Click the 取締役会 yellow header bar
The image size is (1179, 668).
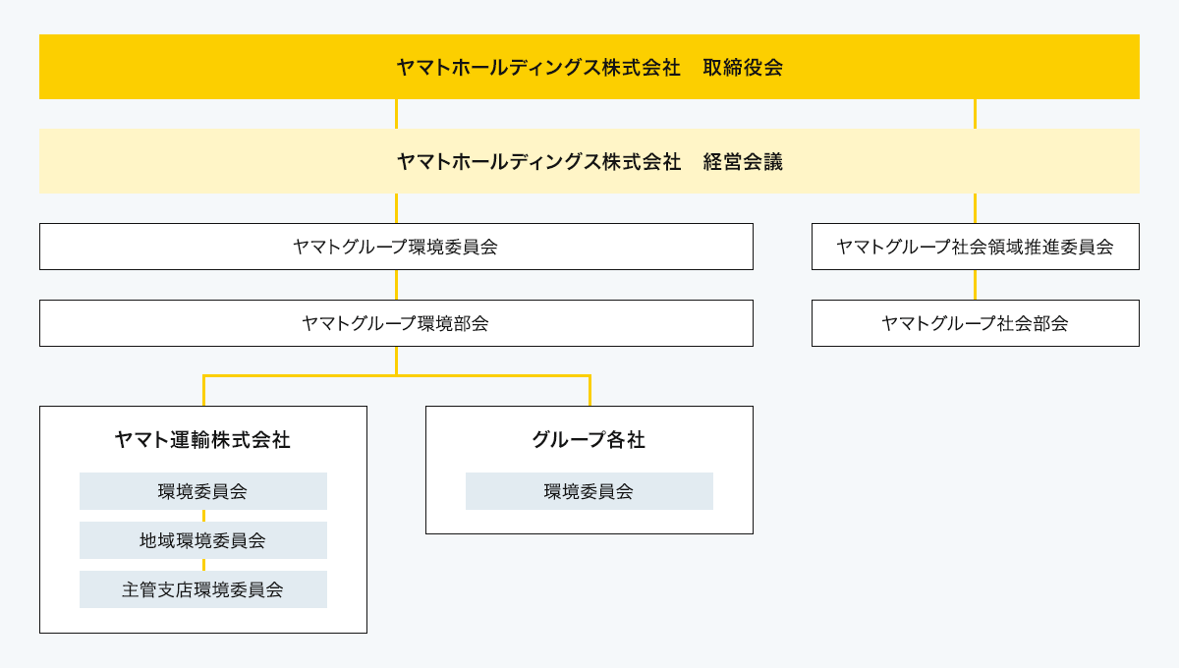point(589,67)
